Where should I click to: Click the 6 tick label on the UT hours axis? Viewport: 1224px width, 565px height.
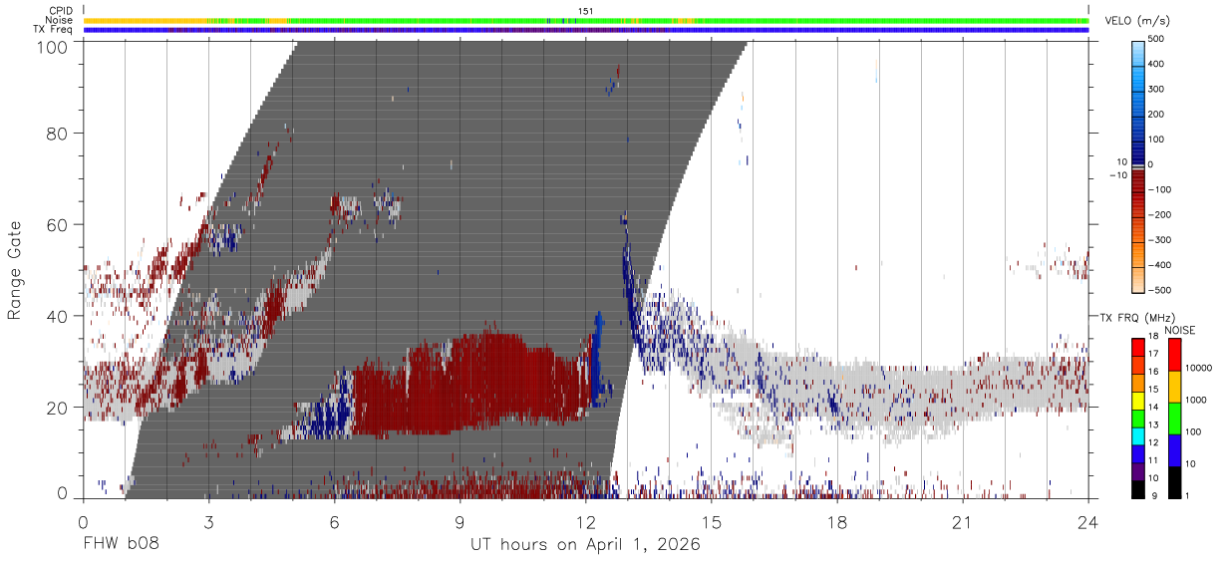click(334, 521)
